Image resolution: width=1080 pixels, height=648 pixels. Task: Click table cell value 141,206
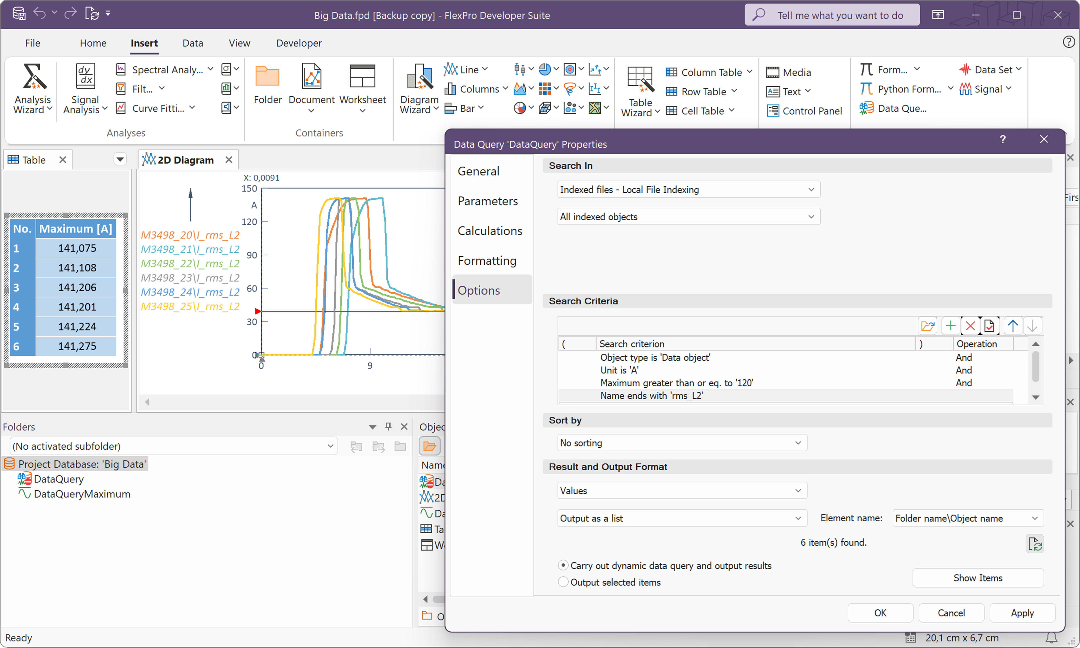click(x=77, y=287)
